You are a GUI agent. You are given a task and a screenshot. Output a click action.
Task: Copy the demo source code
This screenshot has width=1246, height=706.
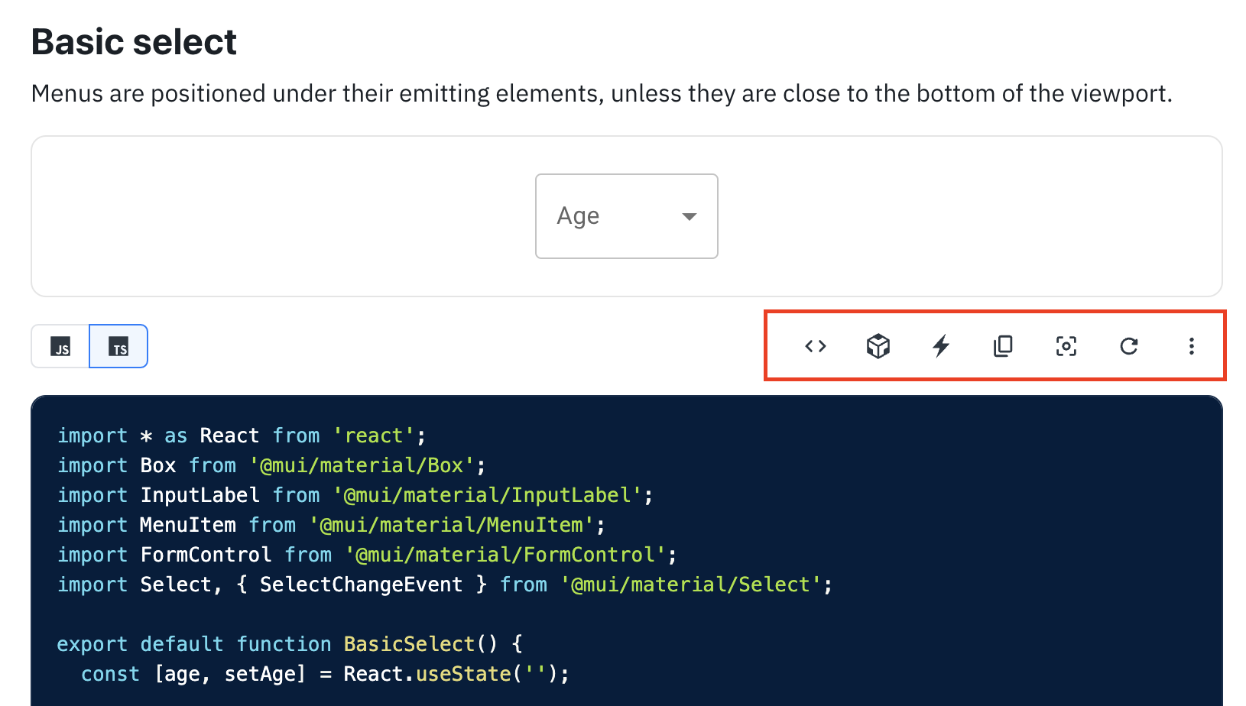[1003, 346]
